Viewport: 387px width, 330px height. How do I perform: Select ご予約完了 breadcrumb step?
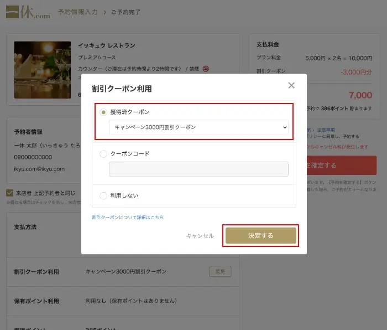[125, 12]
